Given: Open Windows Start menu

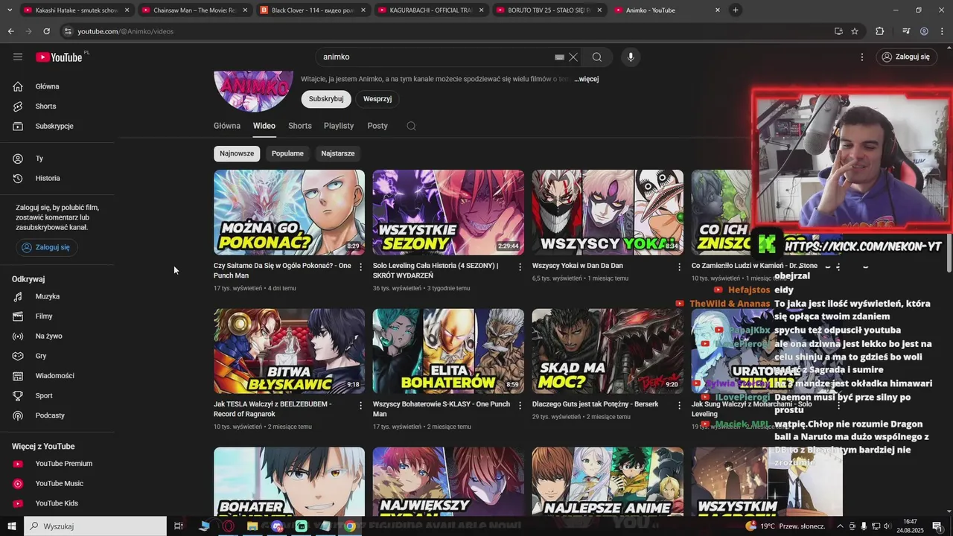Looking at the screenshot, I should [x=11, y=526].
